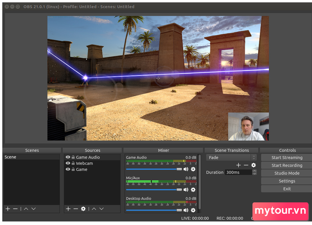Decrease transition duration with the down arrow
The height and width of the screenshot is (225, 312).
point(255,174)
